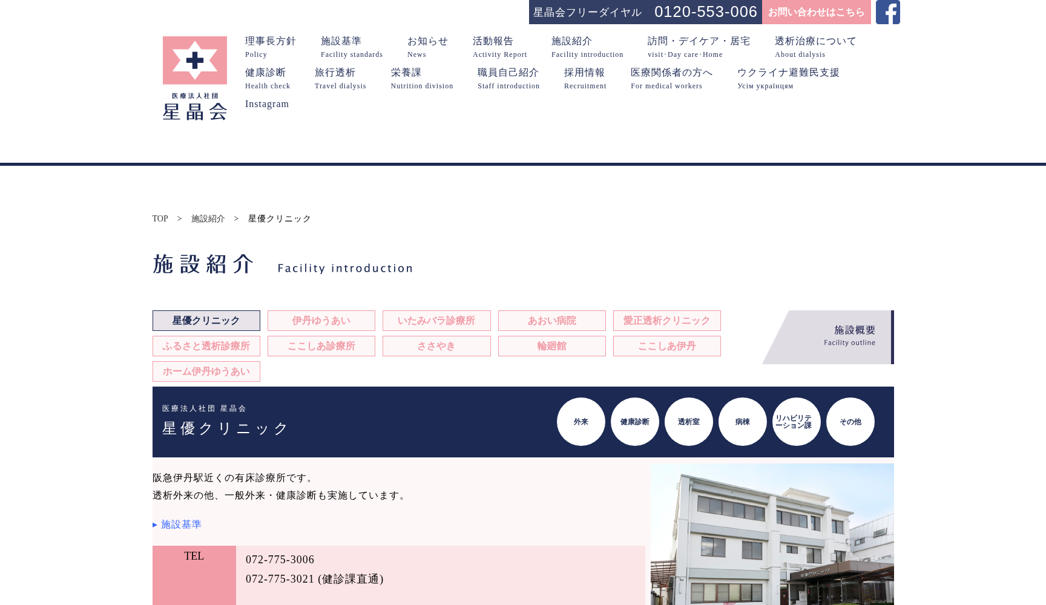Switch to the ホーム伊丹ゆうあい tab
Viewport: 1046px width, 605px height.
(x=206, y=371)
